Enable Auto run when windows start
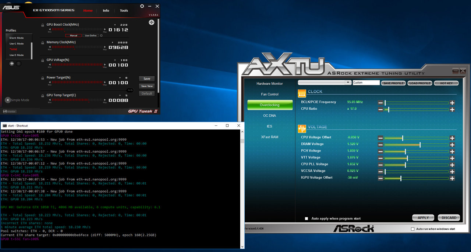Screen dimensions: 471x252 coord(412,229)
